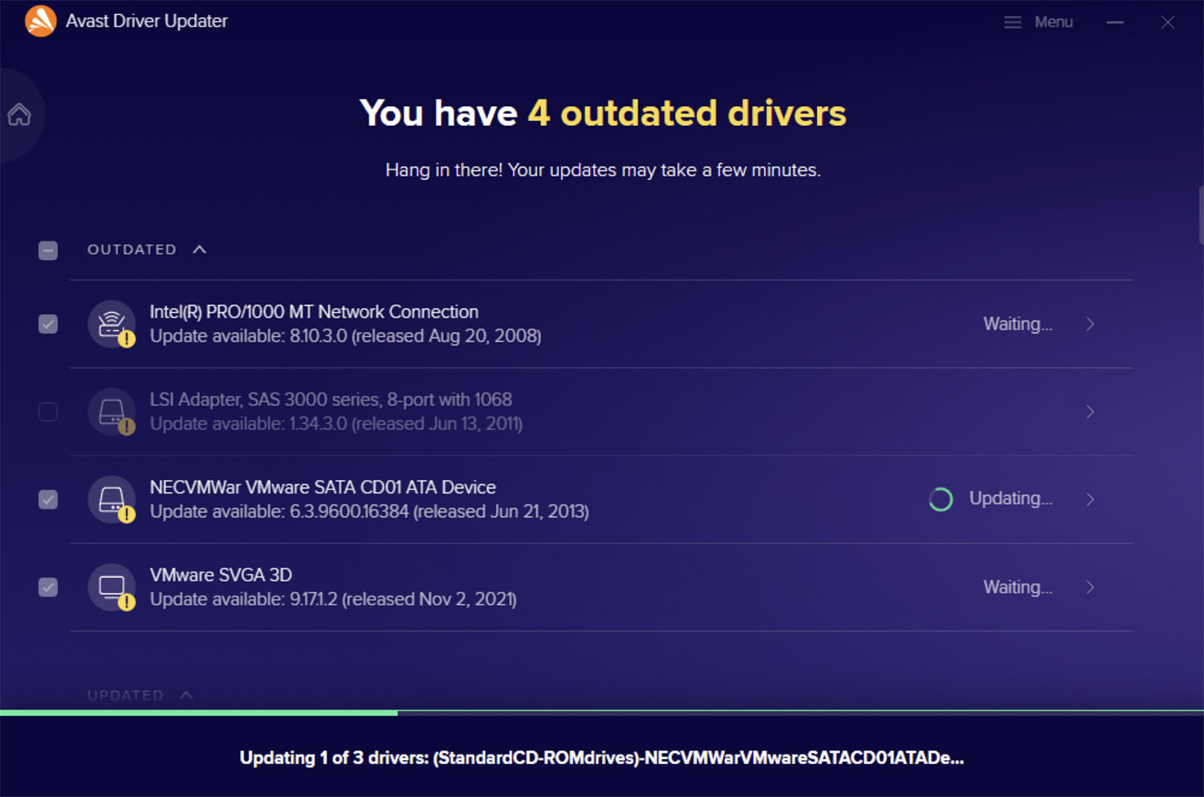
Task: Click the UPDATED section heading
Action: 125,695
